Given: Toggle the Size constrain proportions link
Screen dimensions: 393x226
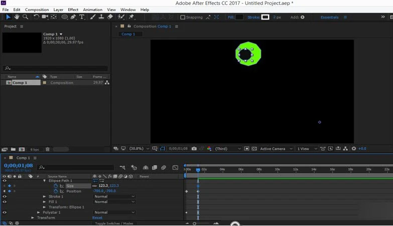Looking at the screenshot, I should pyautogui.click(x=94, y=186).
